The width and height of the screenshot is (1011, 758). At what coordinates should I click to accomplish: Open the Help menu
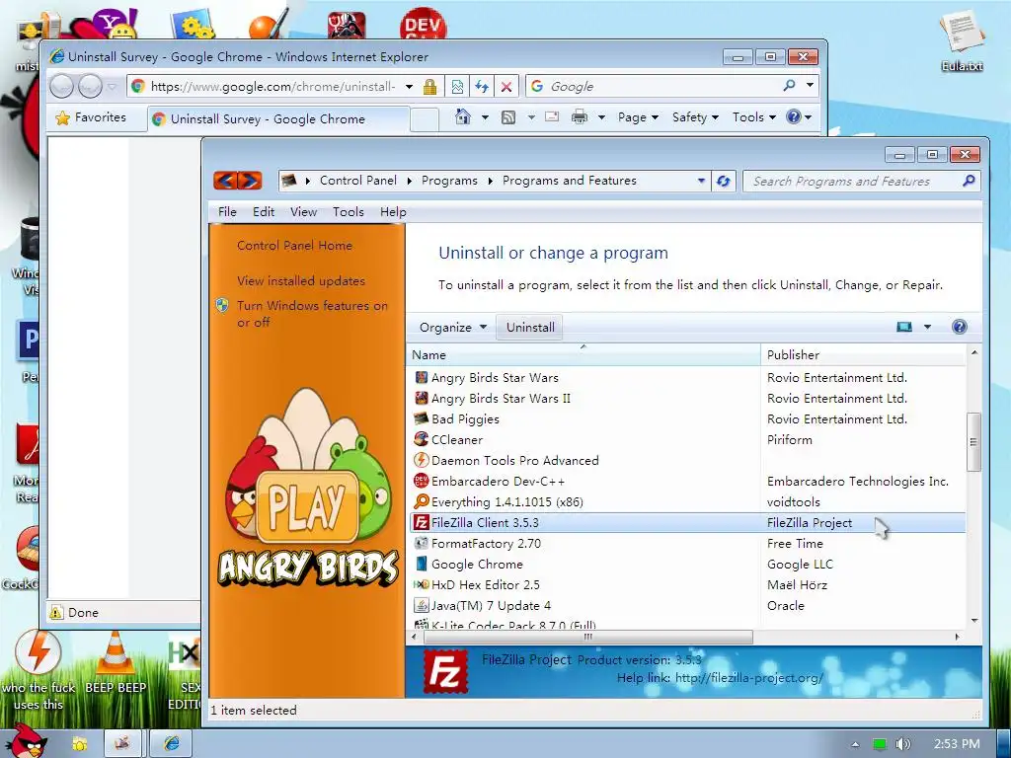pyautogui.click(x=393, y=211)
